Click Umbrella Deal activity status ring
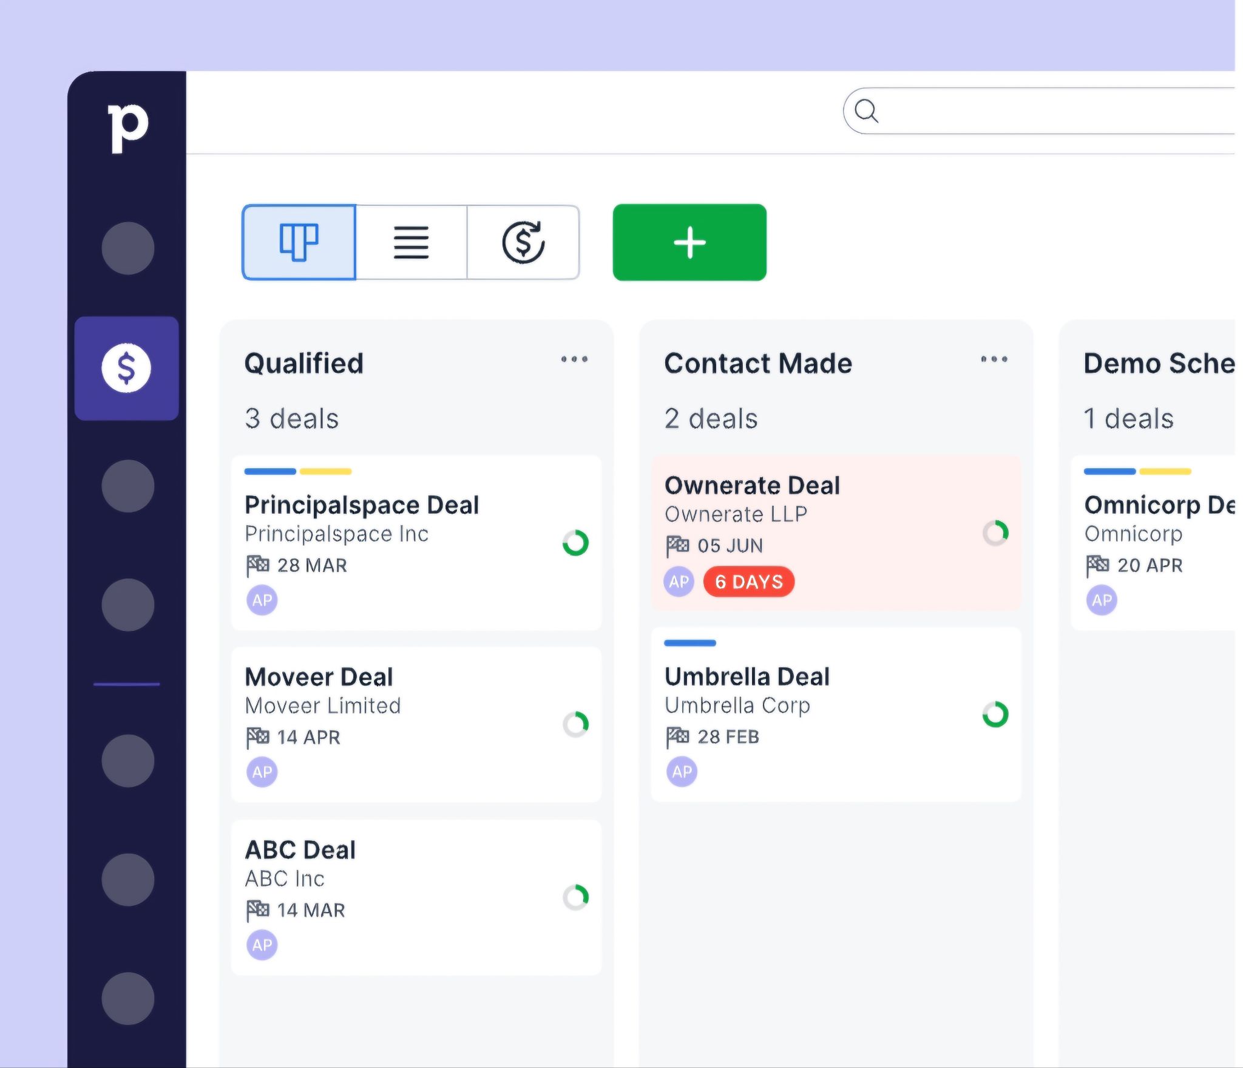The height and width of the screenshot is (1068, 1243). coord(995,715)
